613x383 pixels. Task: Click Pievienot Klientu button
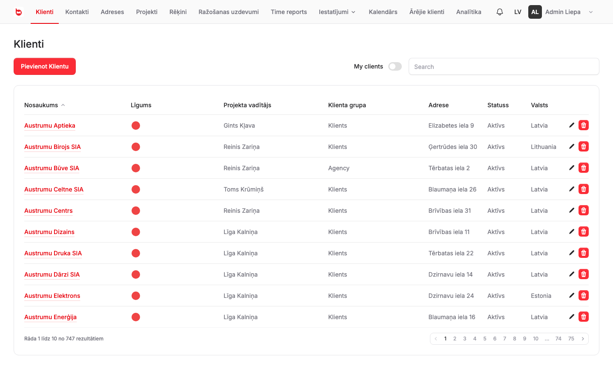point(45,66)
